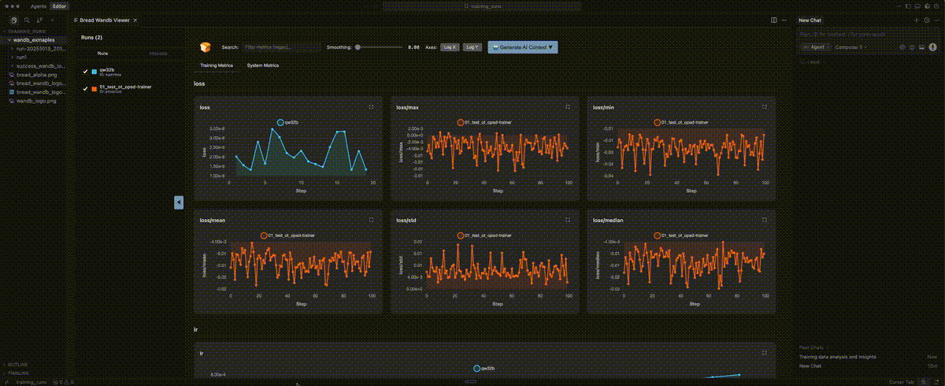Click Cursor Tab in the status bar
Viewport: 945px width, 386px height.
[902, 382]
